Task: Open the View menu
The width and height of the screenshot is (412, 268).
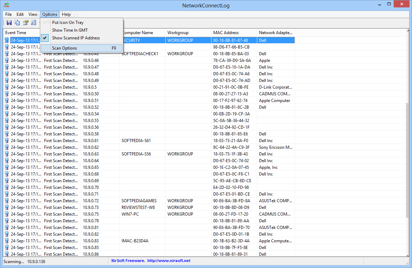Action: (33, 14)
